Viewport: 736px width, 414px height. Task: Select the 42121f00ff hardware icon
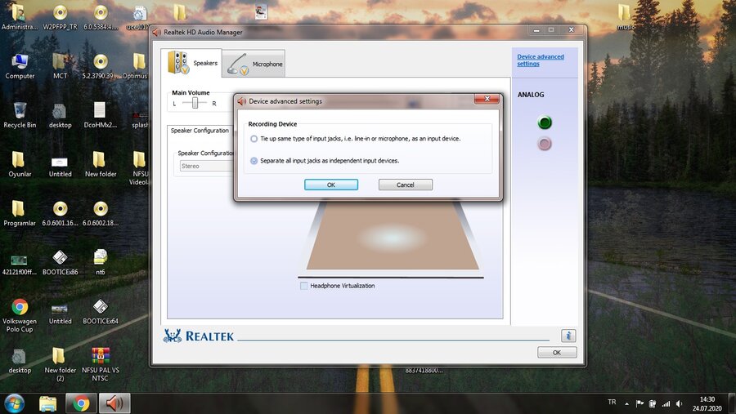20,263
